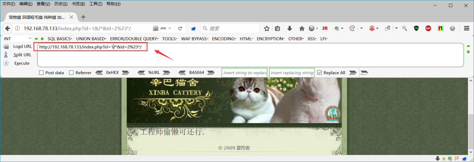Click the Split URL scissors icon

(x=6, y=55)
